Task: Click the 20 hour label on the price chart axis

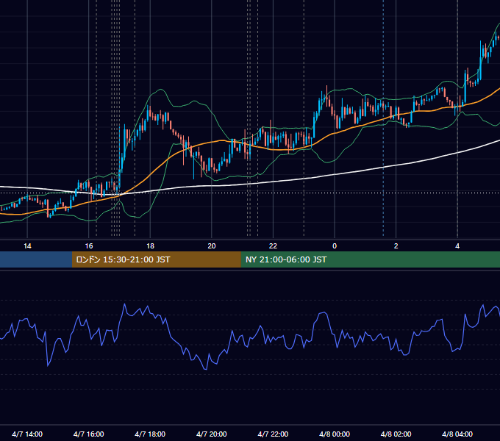Action: pyautogui.click(x=212, y=246)
